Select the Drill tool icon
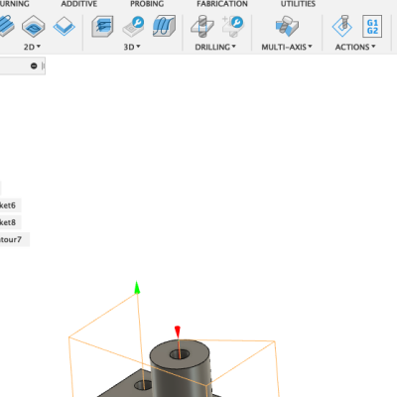The height and width of the screenshot is (397, 397). pyautogui.click(x=202, y=26)
